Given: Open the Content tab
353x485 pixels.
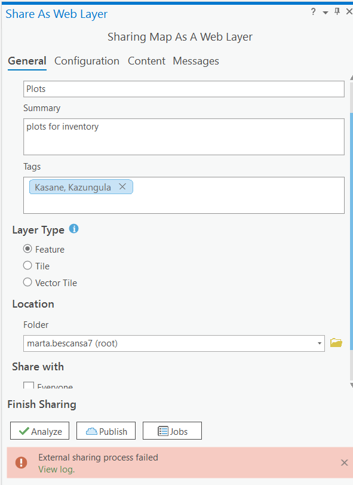Looking at the screenshot, I should coord(147,61).
